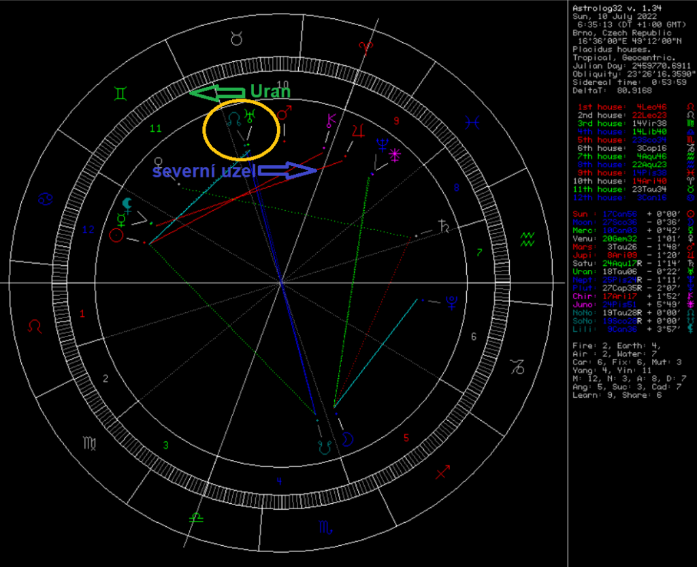This screenshot has width=697, height=567.
Task: Click the Aries sign symbol at top
Action: 367,46
